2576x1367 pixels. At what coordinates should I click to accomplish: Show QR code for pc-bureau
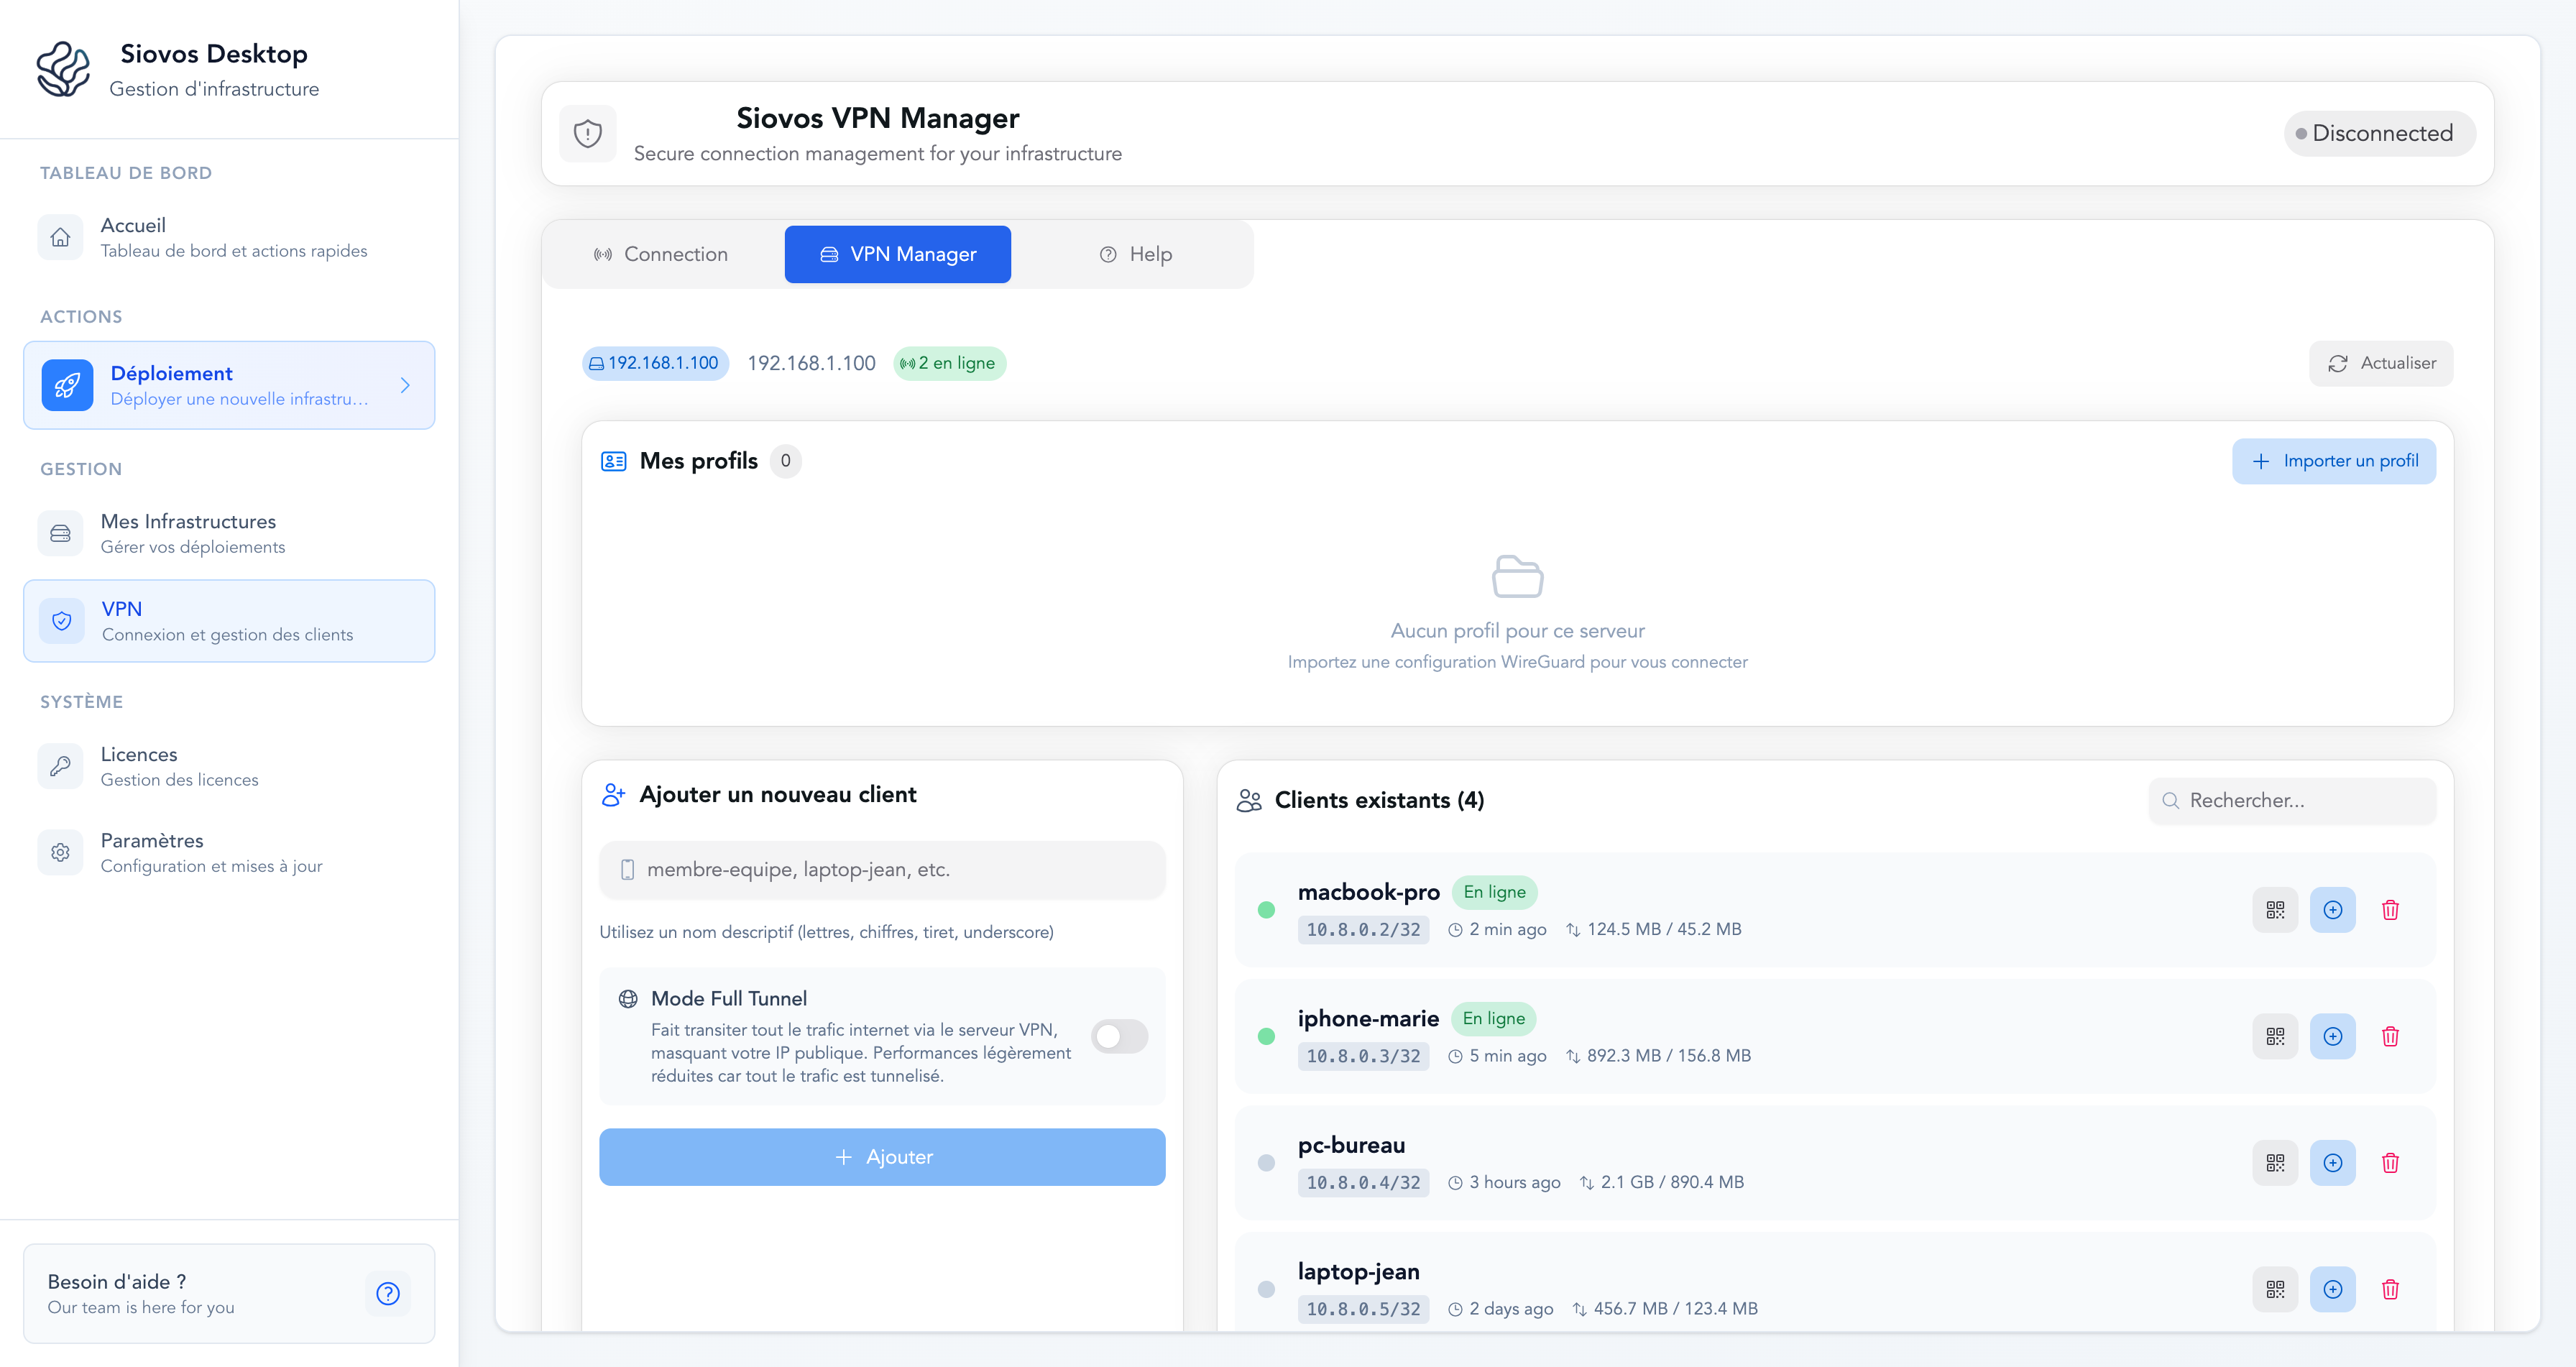pos(2275,1163)
